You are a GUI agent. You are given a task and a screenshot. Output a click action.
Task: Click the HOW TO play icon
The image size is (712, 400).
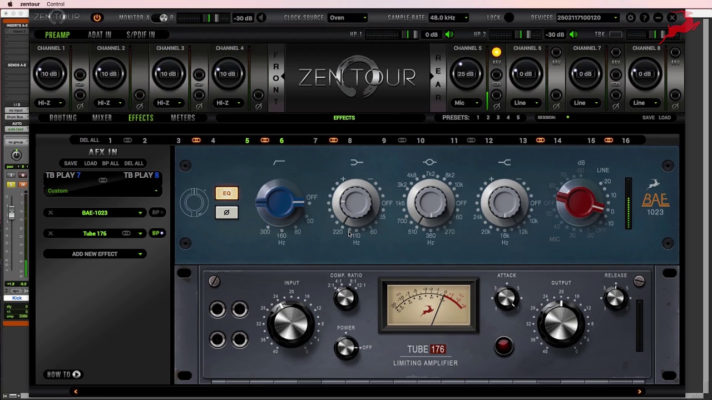[x=77, y=374]
